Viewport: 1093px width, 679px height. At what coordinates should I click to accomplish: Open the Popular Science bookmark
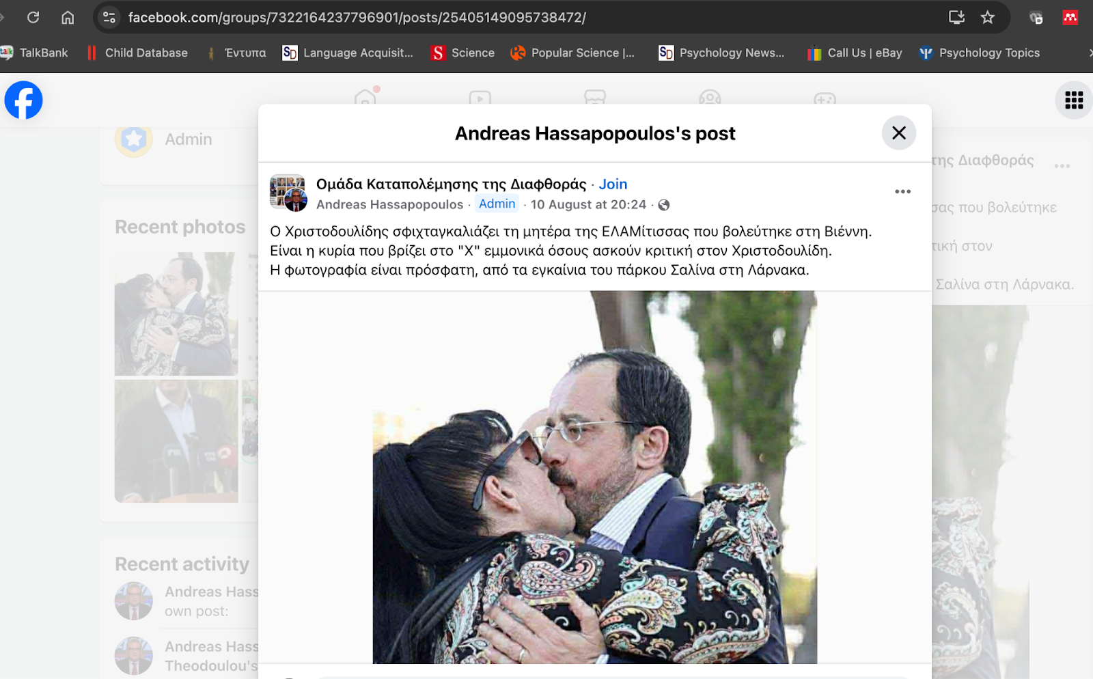click(x=573, y=53)
